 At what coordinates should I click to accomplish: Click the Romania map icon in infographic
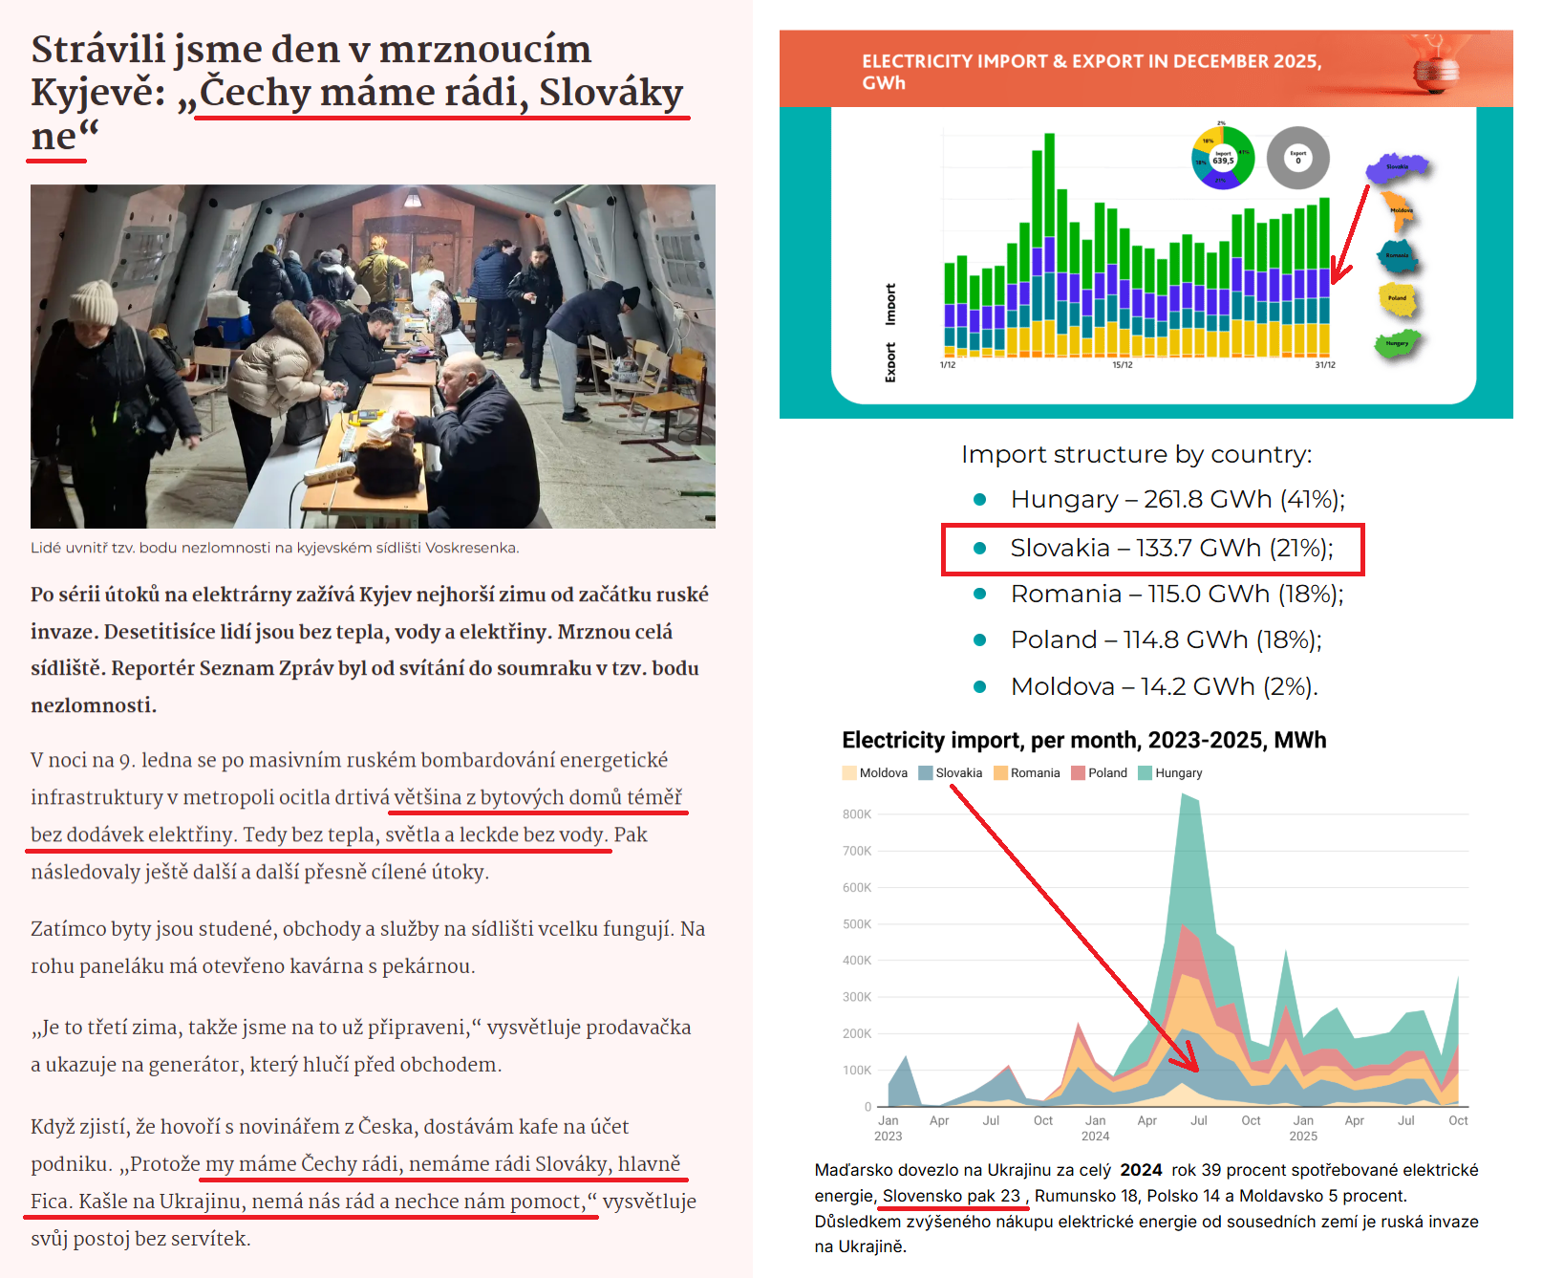point(1397,256)
